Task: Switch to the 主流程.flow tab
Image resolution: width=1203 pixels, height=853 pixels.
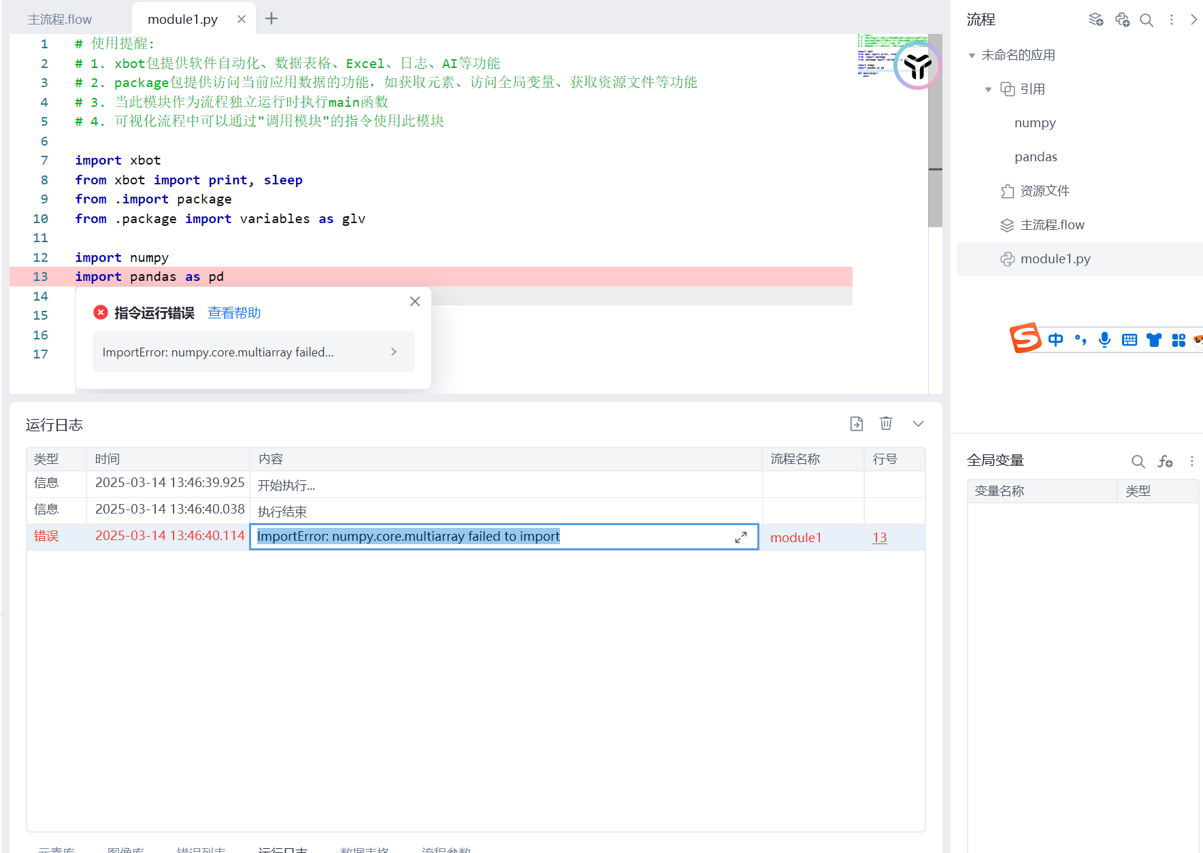Action: [x=60, y=20]
